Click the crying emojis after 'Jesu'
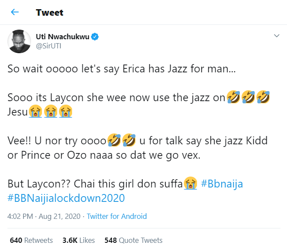Image resolution: width=287 pixels, height=252 pixels. coord(51,112)
